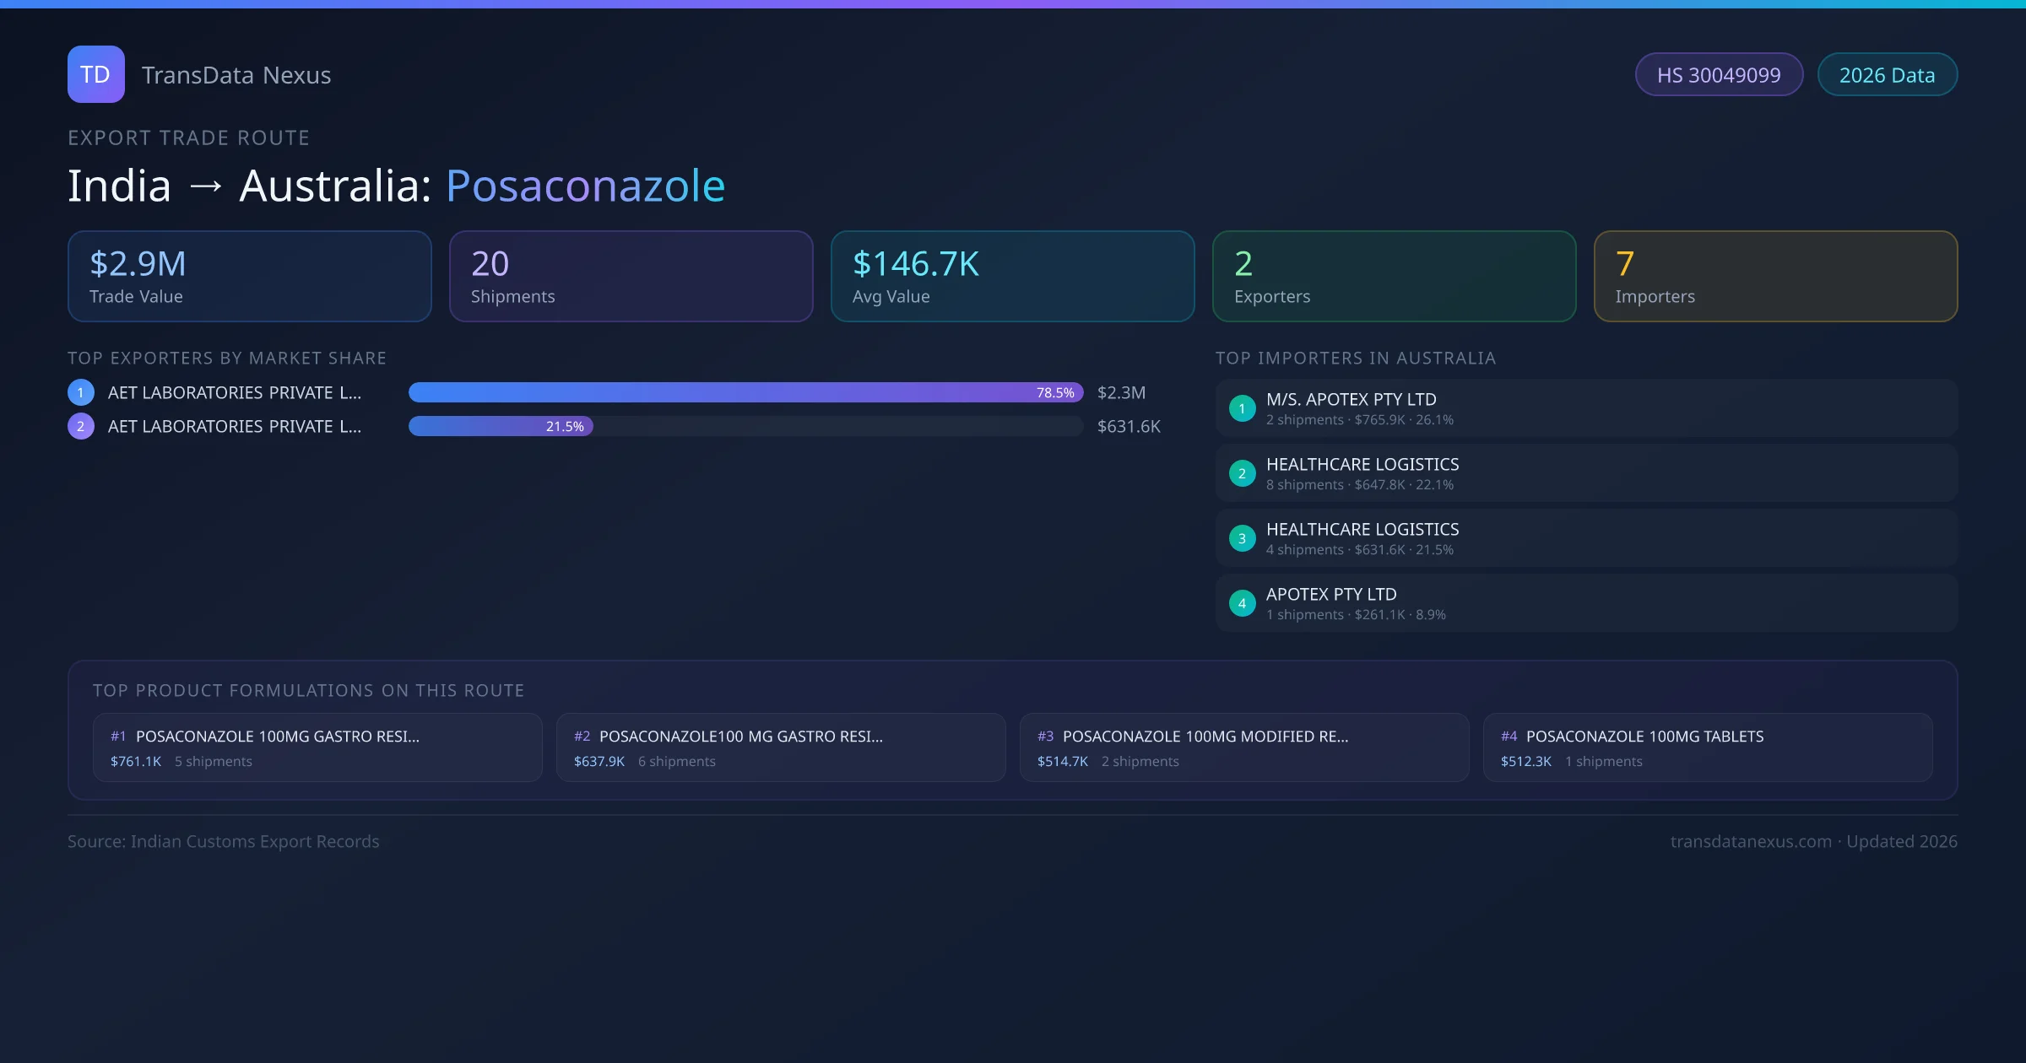The image size is (2026, 1063).
Task: Click the #1 marker on Posaconazole 100mg Gastro card
Action: tap(118, 736)
